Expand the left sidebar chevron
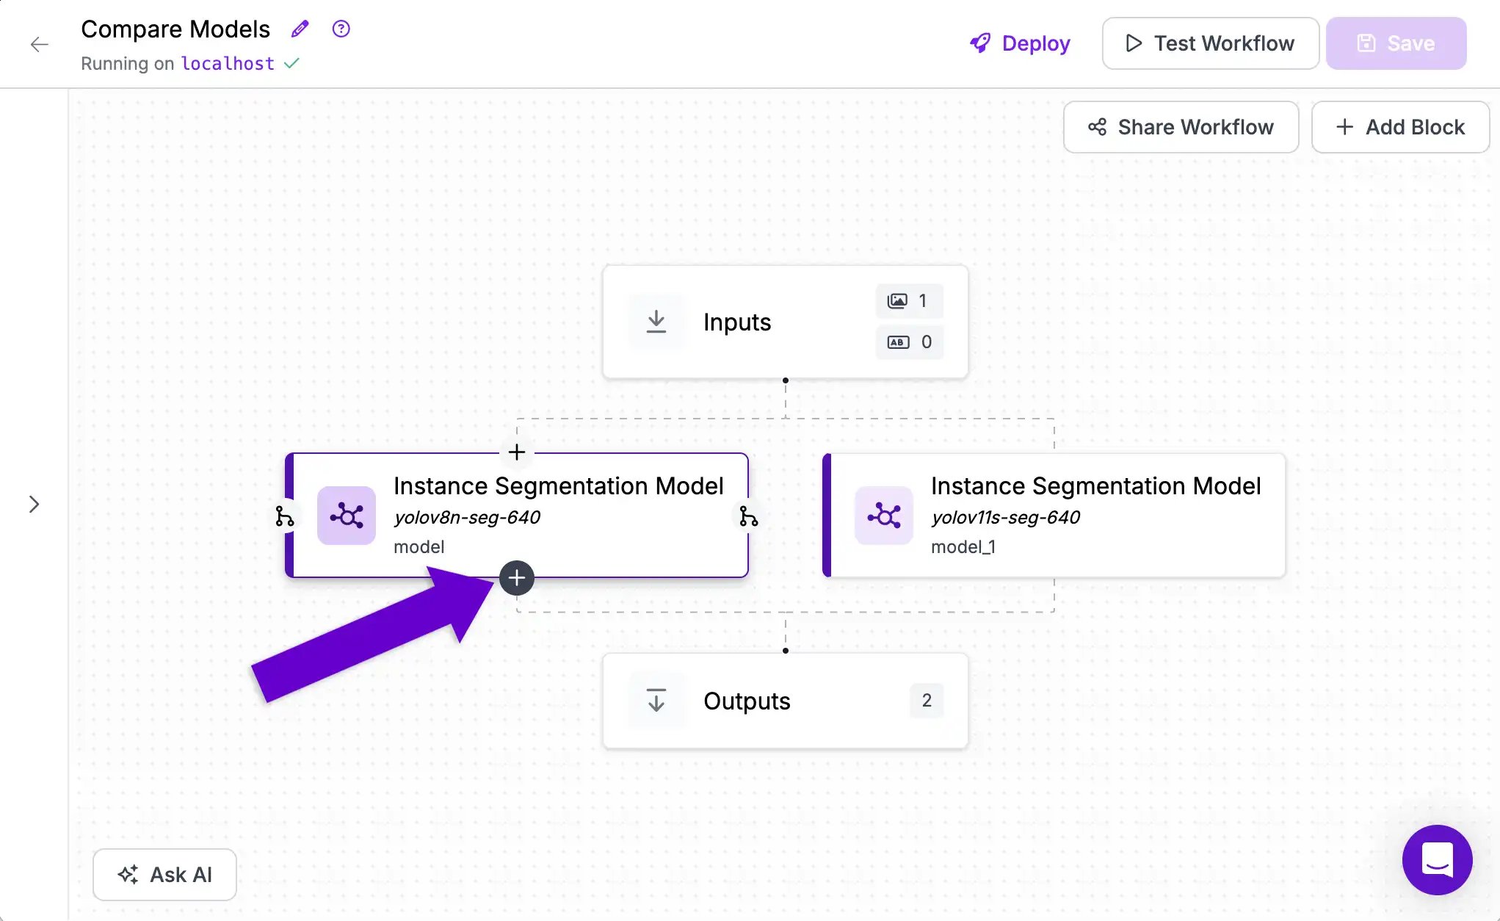The image size is (1500, 921). point(34,504)
